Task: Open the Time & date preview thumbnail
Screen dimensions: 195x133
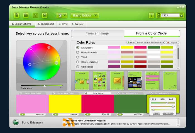Action: pyautogui.click(x=152, y=81)
